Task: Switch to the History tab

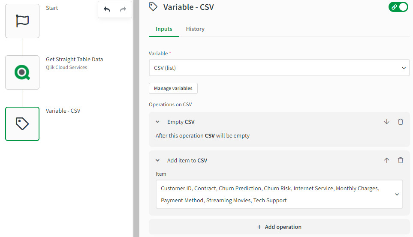Action: (x=195, y=29)
